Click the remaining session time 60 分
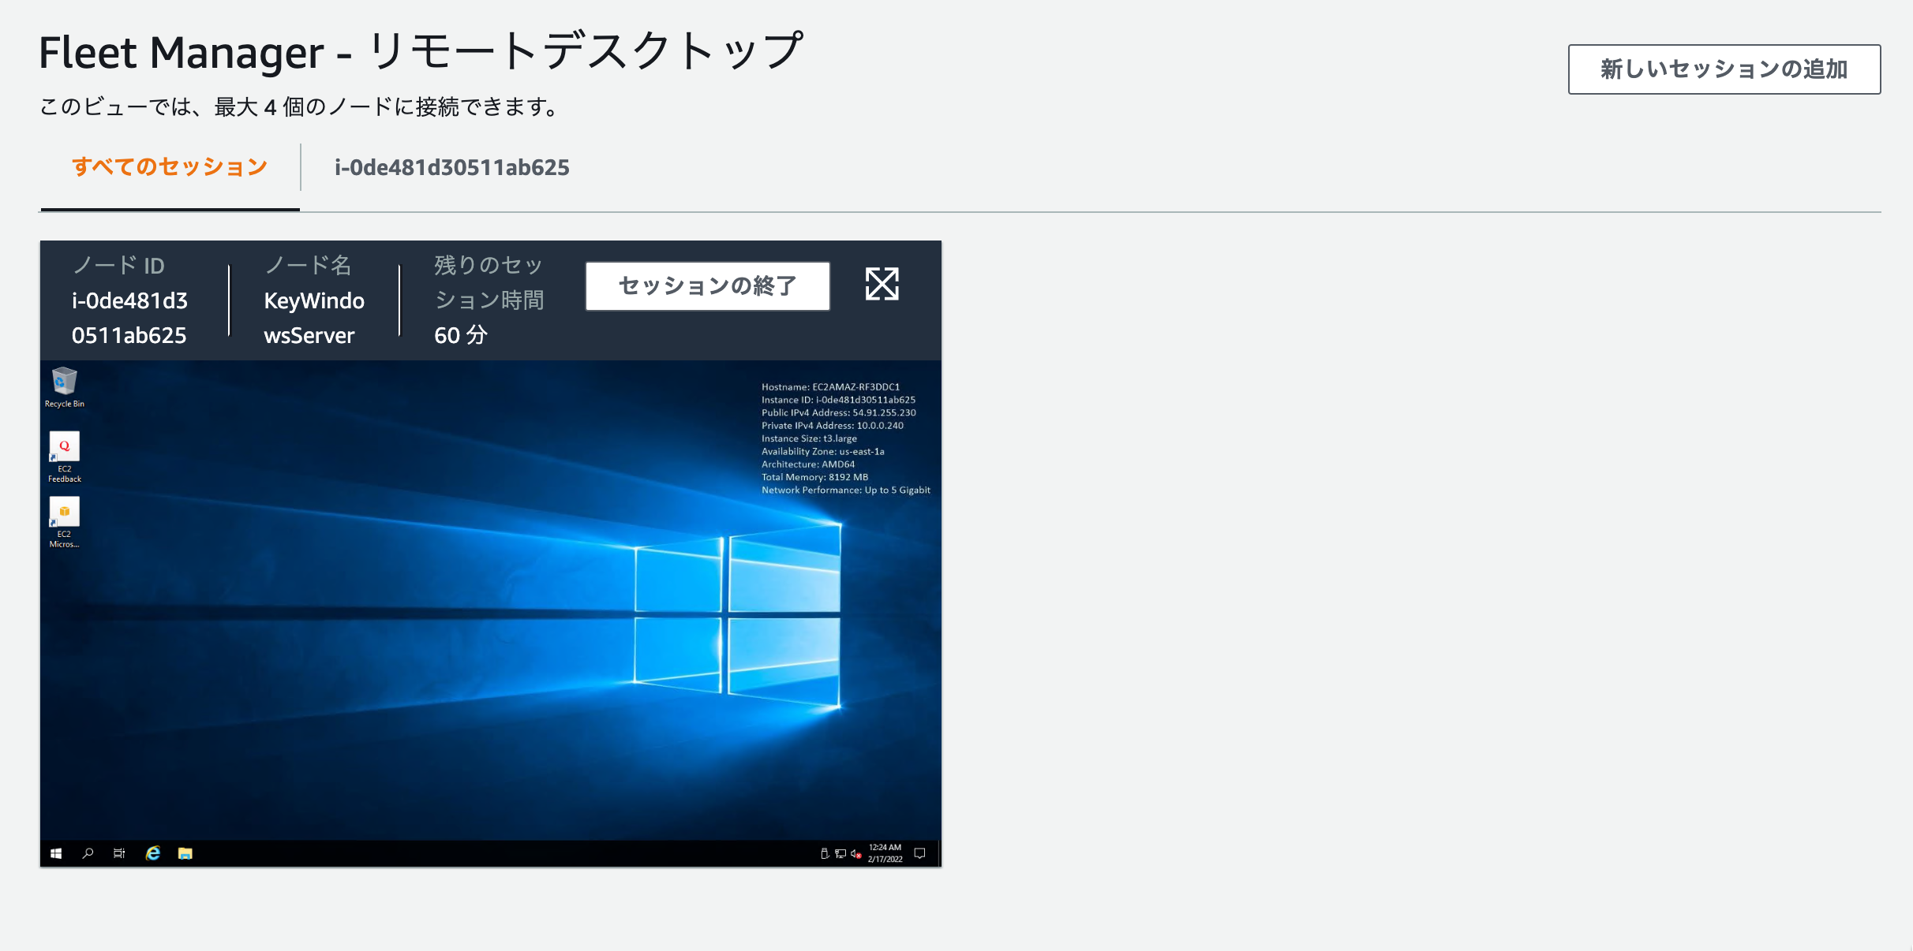 (x=461, y=335)
